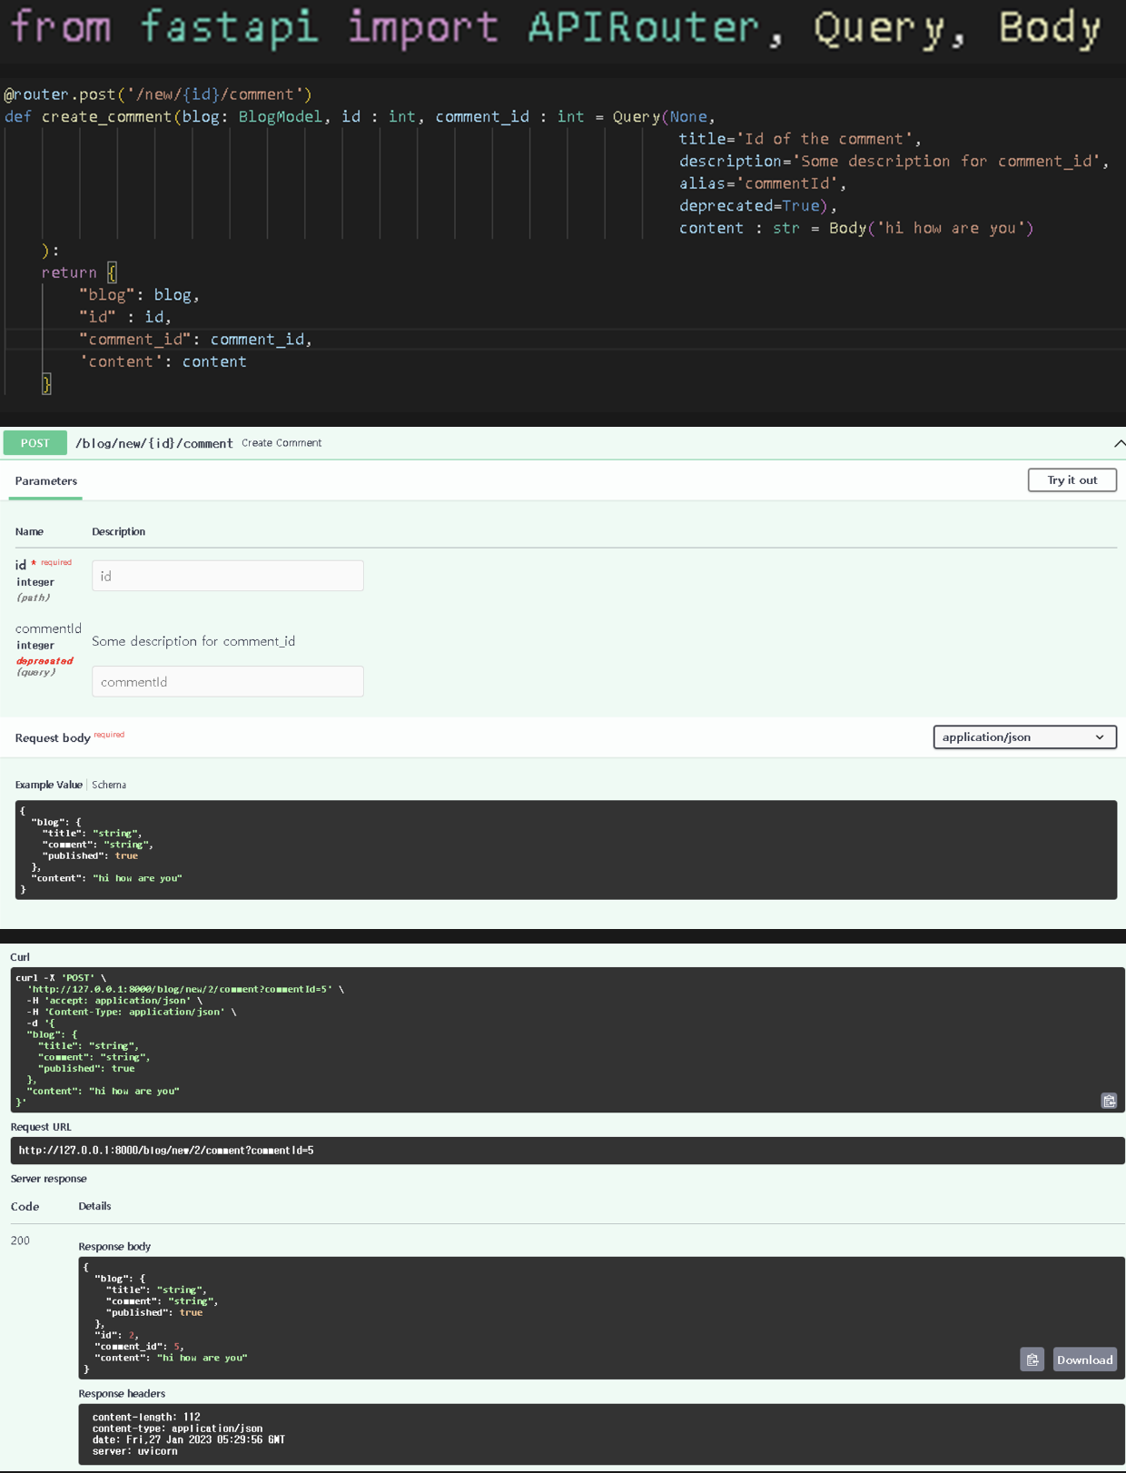Switch to the Schema view
1126x1473 pixels.
(x=109, y=785)
